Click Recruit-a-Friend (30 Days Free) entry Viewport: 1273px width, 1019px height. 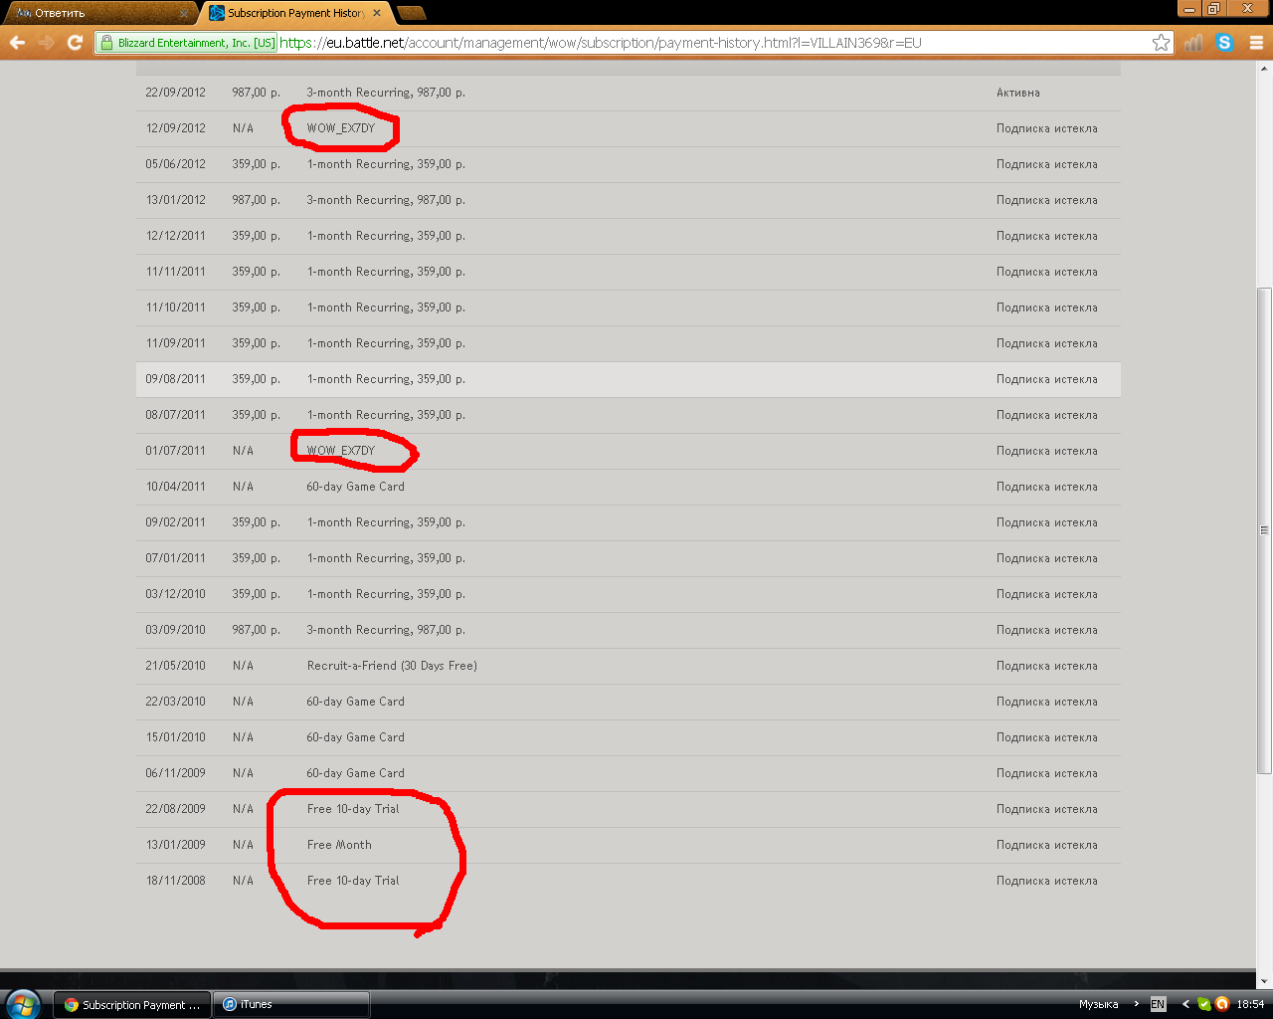click(x=392, y=666)
